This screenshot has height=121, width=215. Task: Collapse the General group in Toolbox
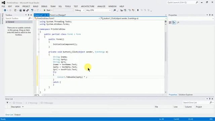pos(7,22)
